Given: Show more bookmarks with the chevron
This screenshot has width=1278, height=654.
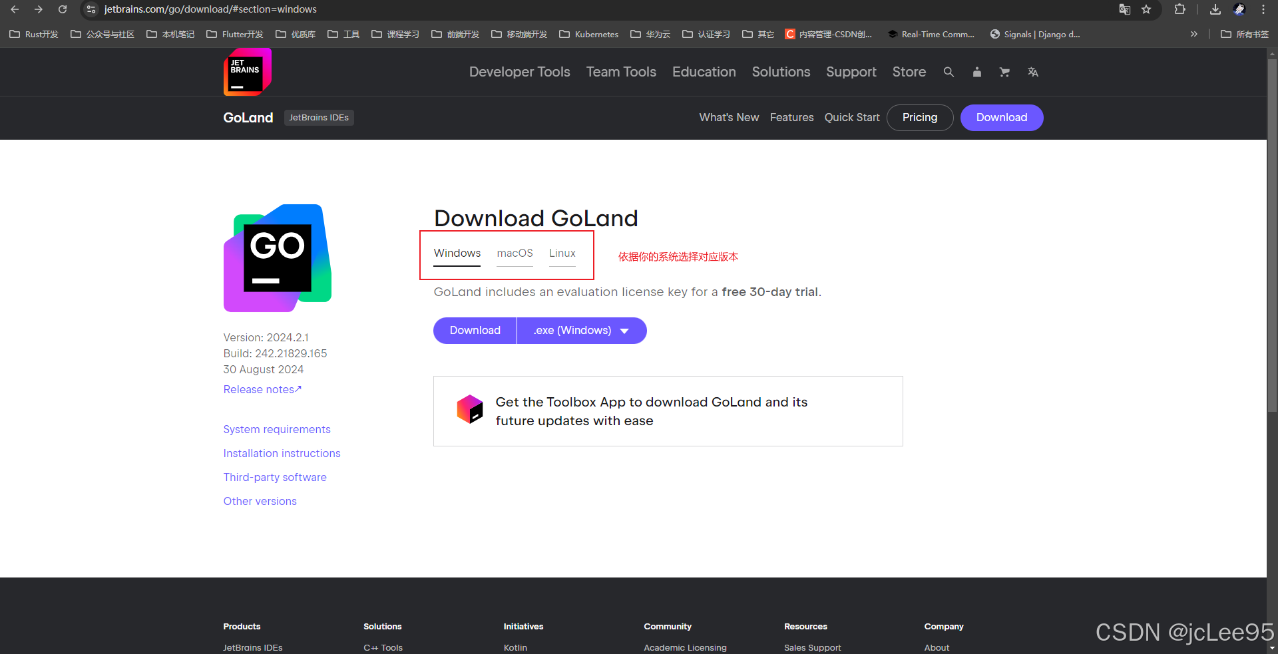Looking at the screenshot, I should pos(1194,34).
